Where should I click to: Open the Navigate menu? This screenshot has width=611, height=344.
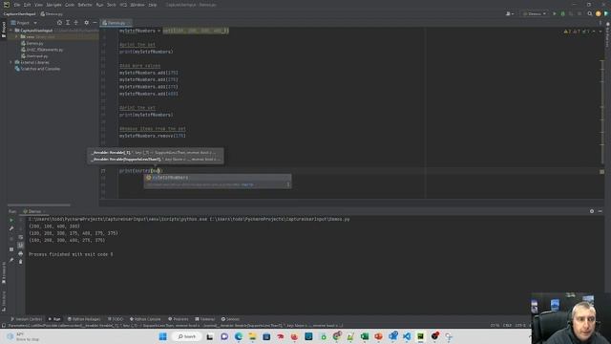(x=53, y=5)
